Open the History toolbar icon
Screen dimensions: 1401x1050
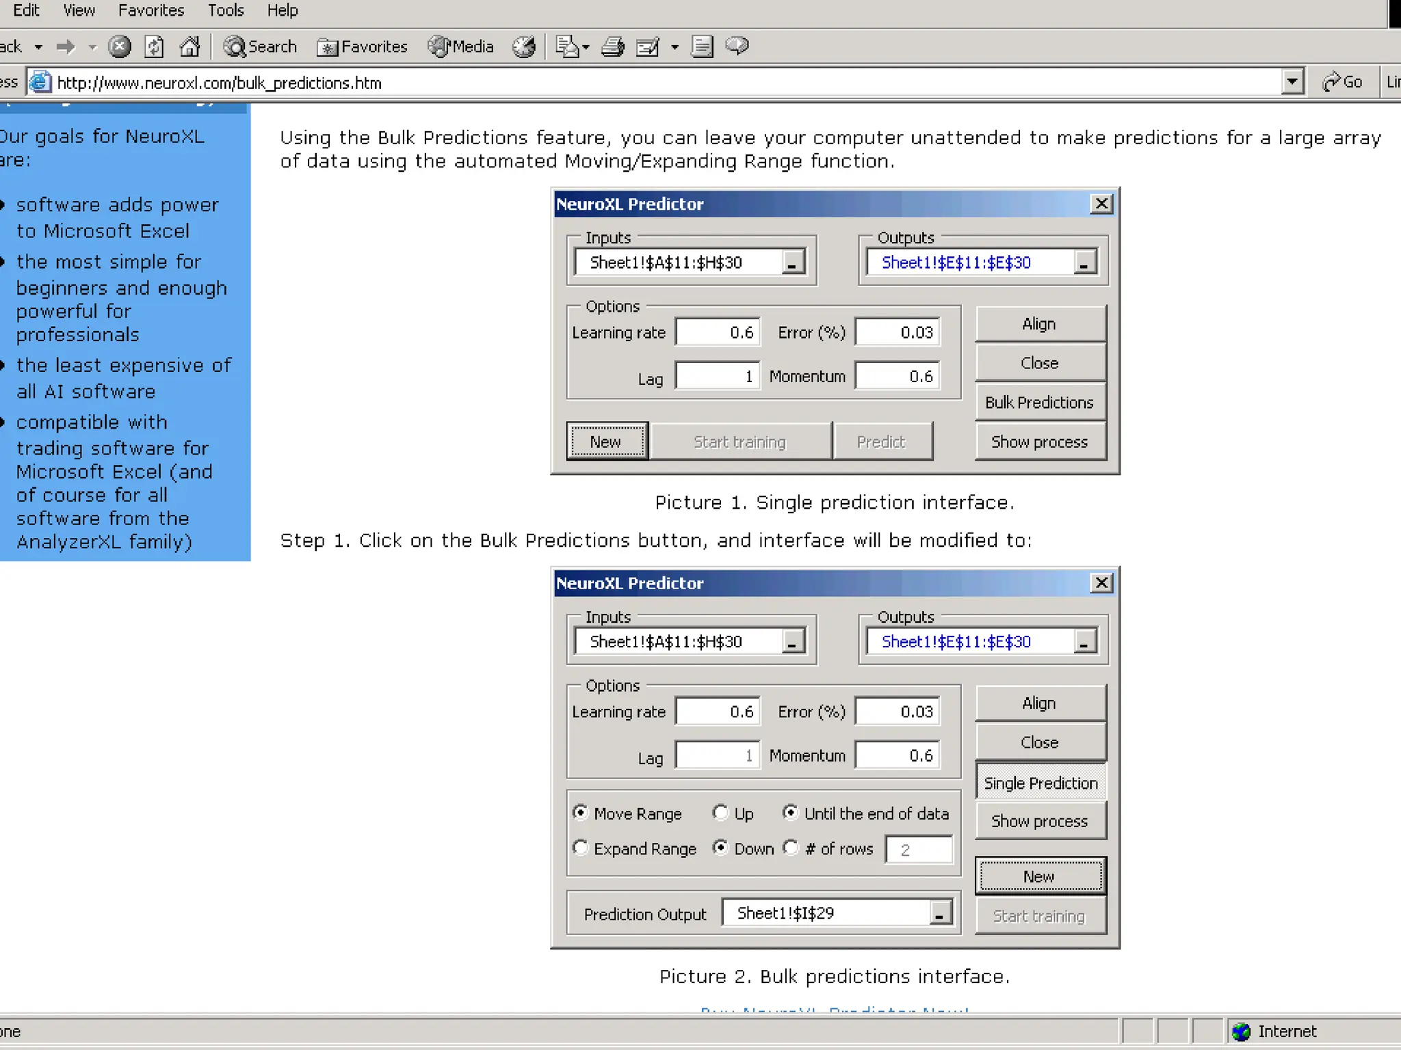click(x=525, y=46)
